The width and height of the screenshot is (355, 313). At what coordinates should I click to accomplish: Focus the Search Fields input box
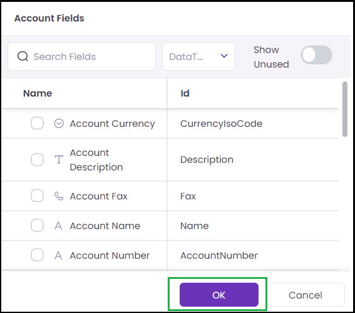click(x=82, y=56)
